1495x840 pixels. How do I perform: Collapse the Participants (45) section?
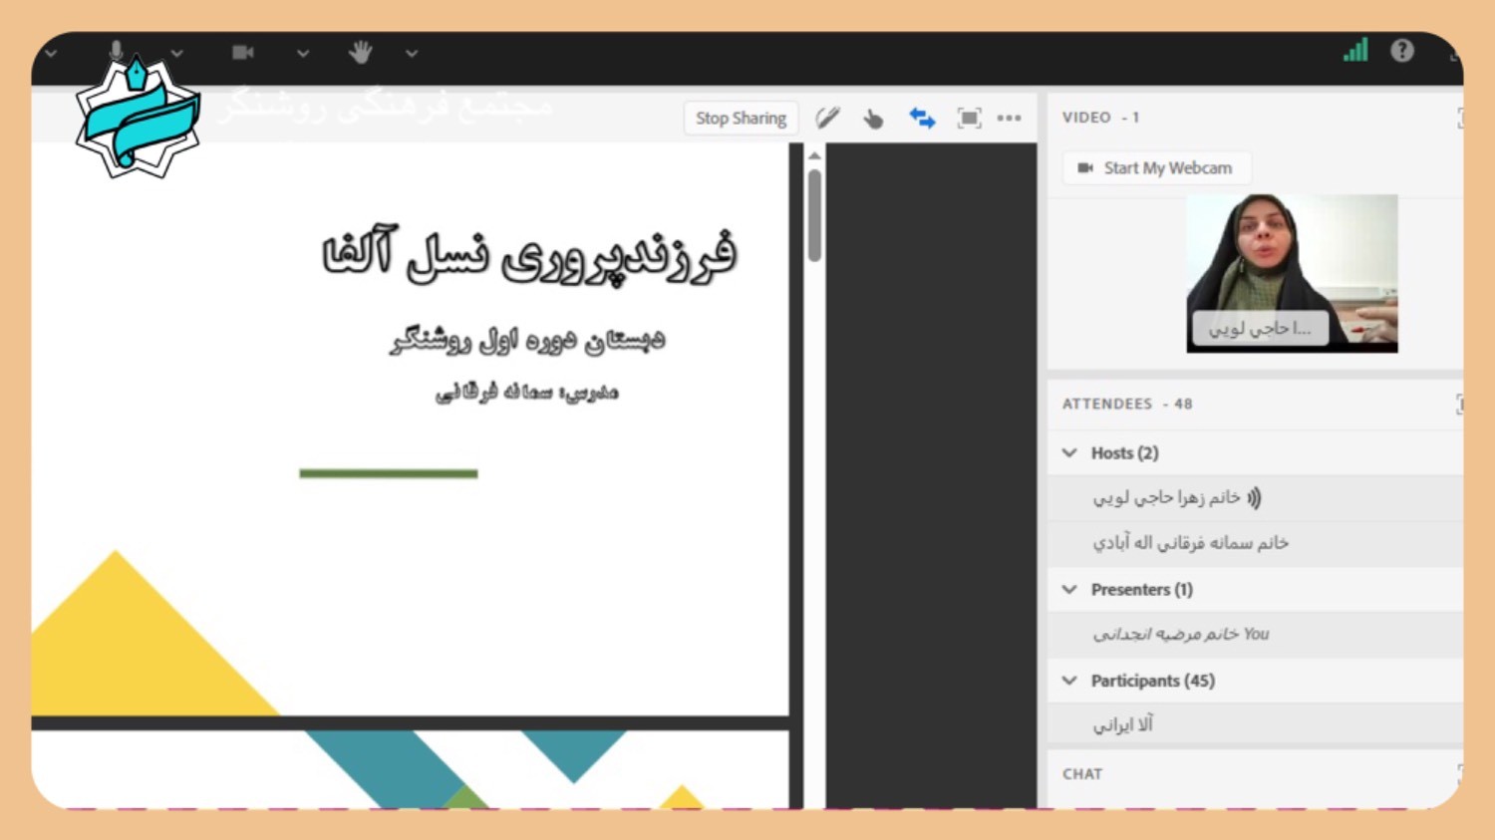coord(1070,681)
